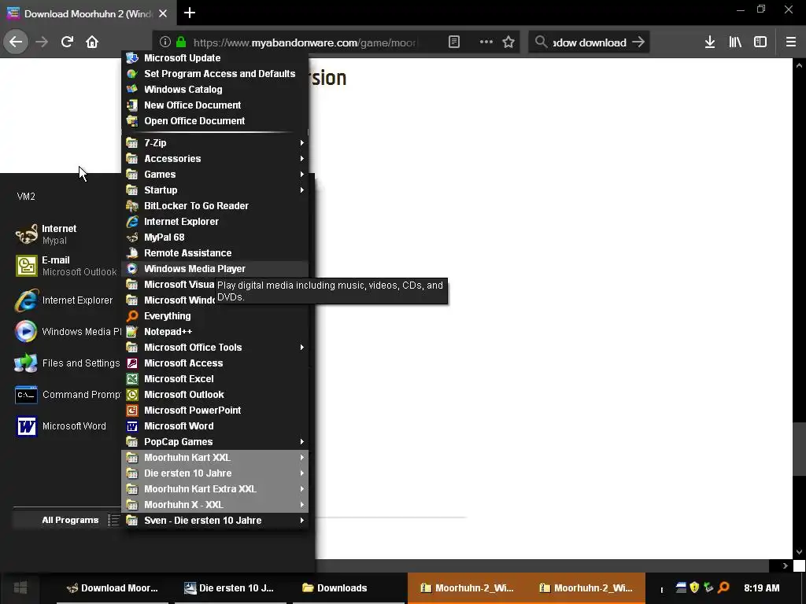Choose Open Office Document
Image resolution: width=806 pixels, height=604 pixels.
click(x=215, y=121)
